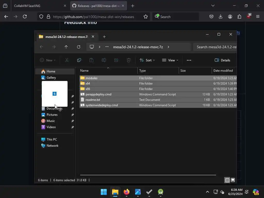List all Firefox tabs dropdown arrow
Image resolution: width=264 pixels, height=198 pixels.
click(x=213, y=6)
